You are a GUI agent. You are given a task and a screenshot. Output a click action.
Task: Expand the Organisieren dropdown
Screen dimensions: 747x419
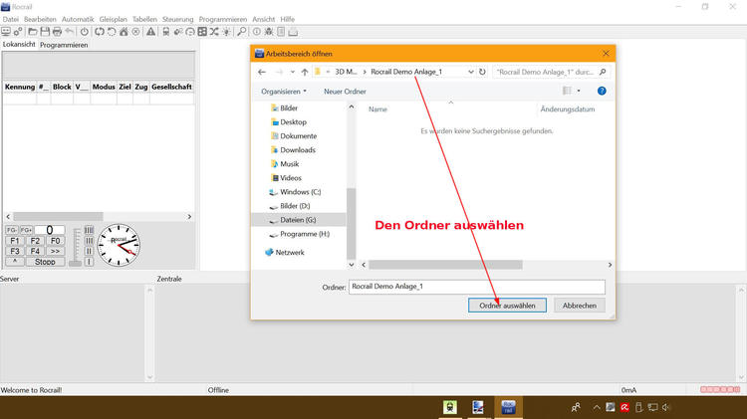284,91
